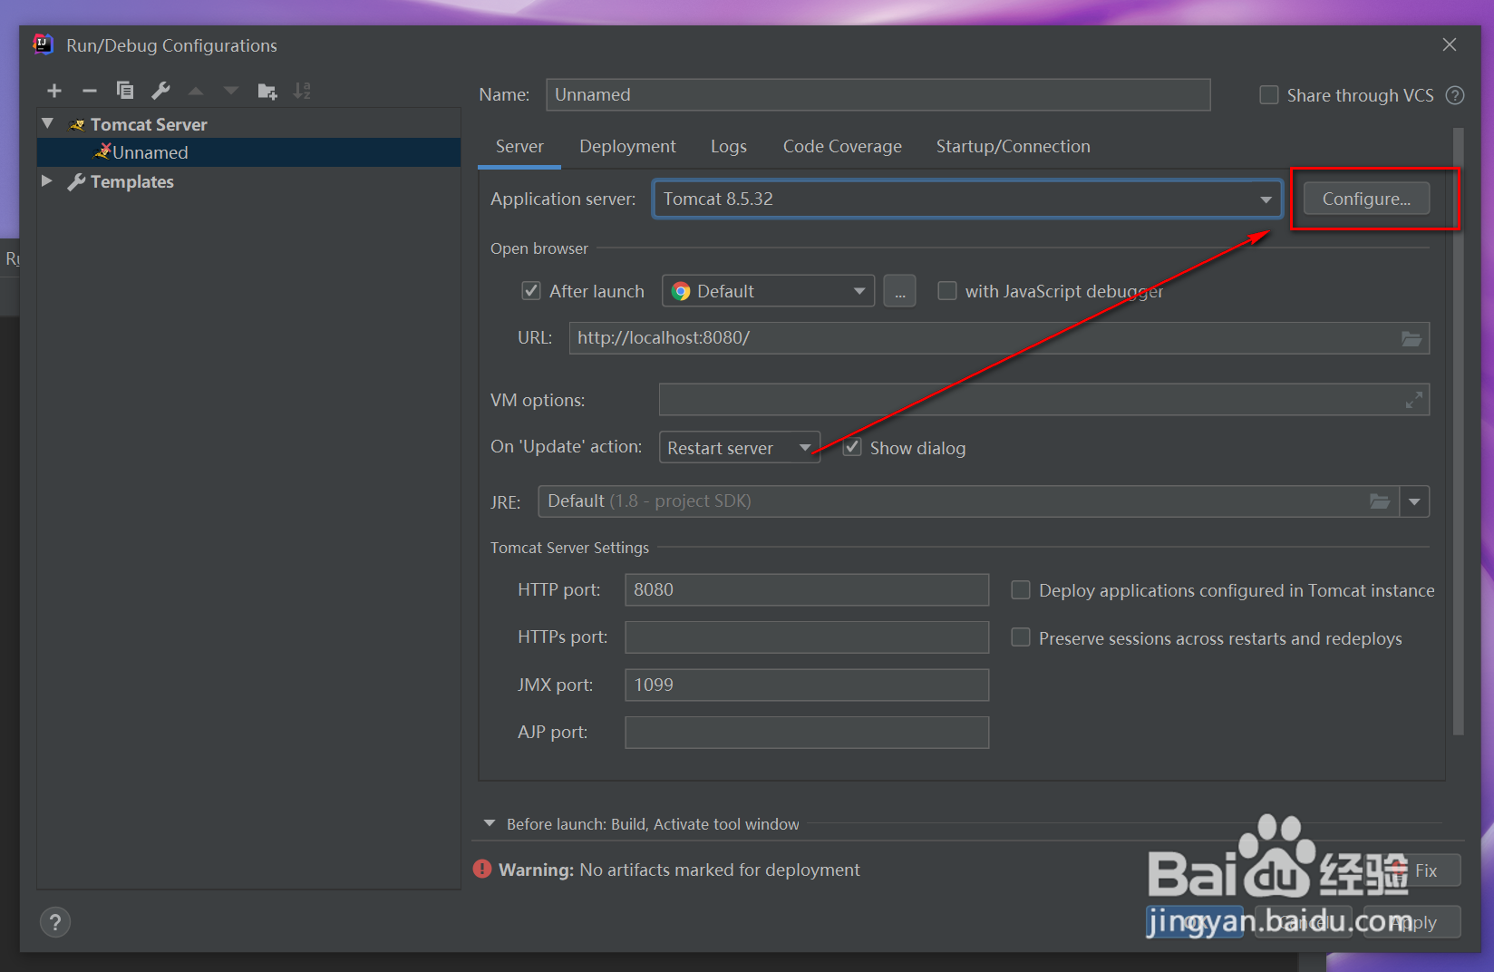Collapse the Tomcat Server tree node
This screenshot has height=972, width=1494.
47,123
